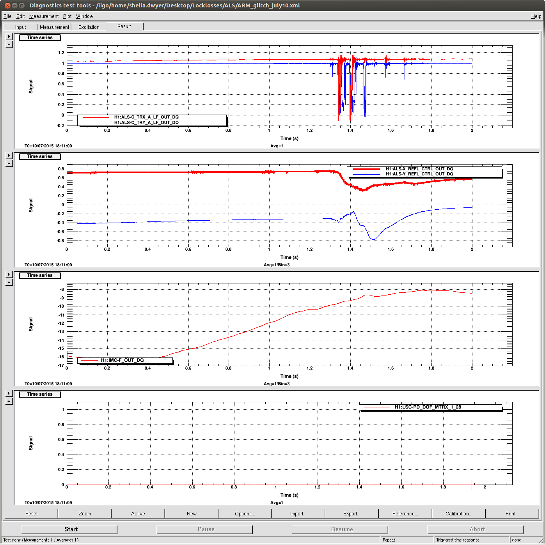Open the Help menu
This screenshot has width=545, height=545.
536,16
